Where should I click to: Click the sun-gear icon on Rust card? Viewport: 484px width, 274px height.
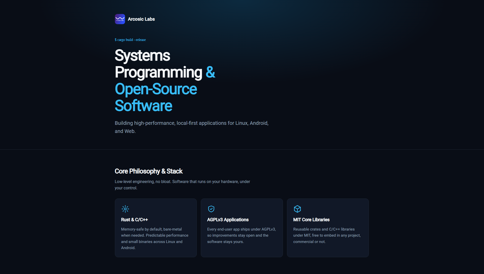point(125,209)
